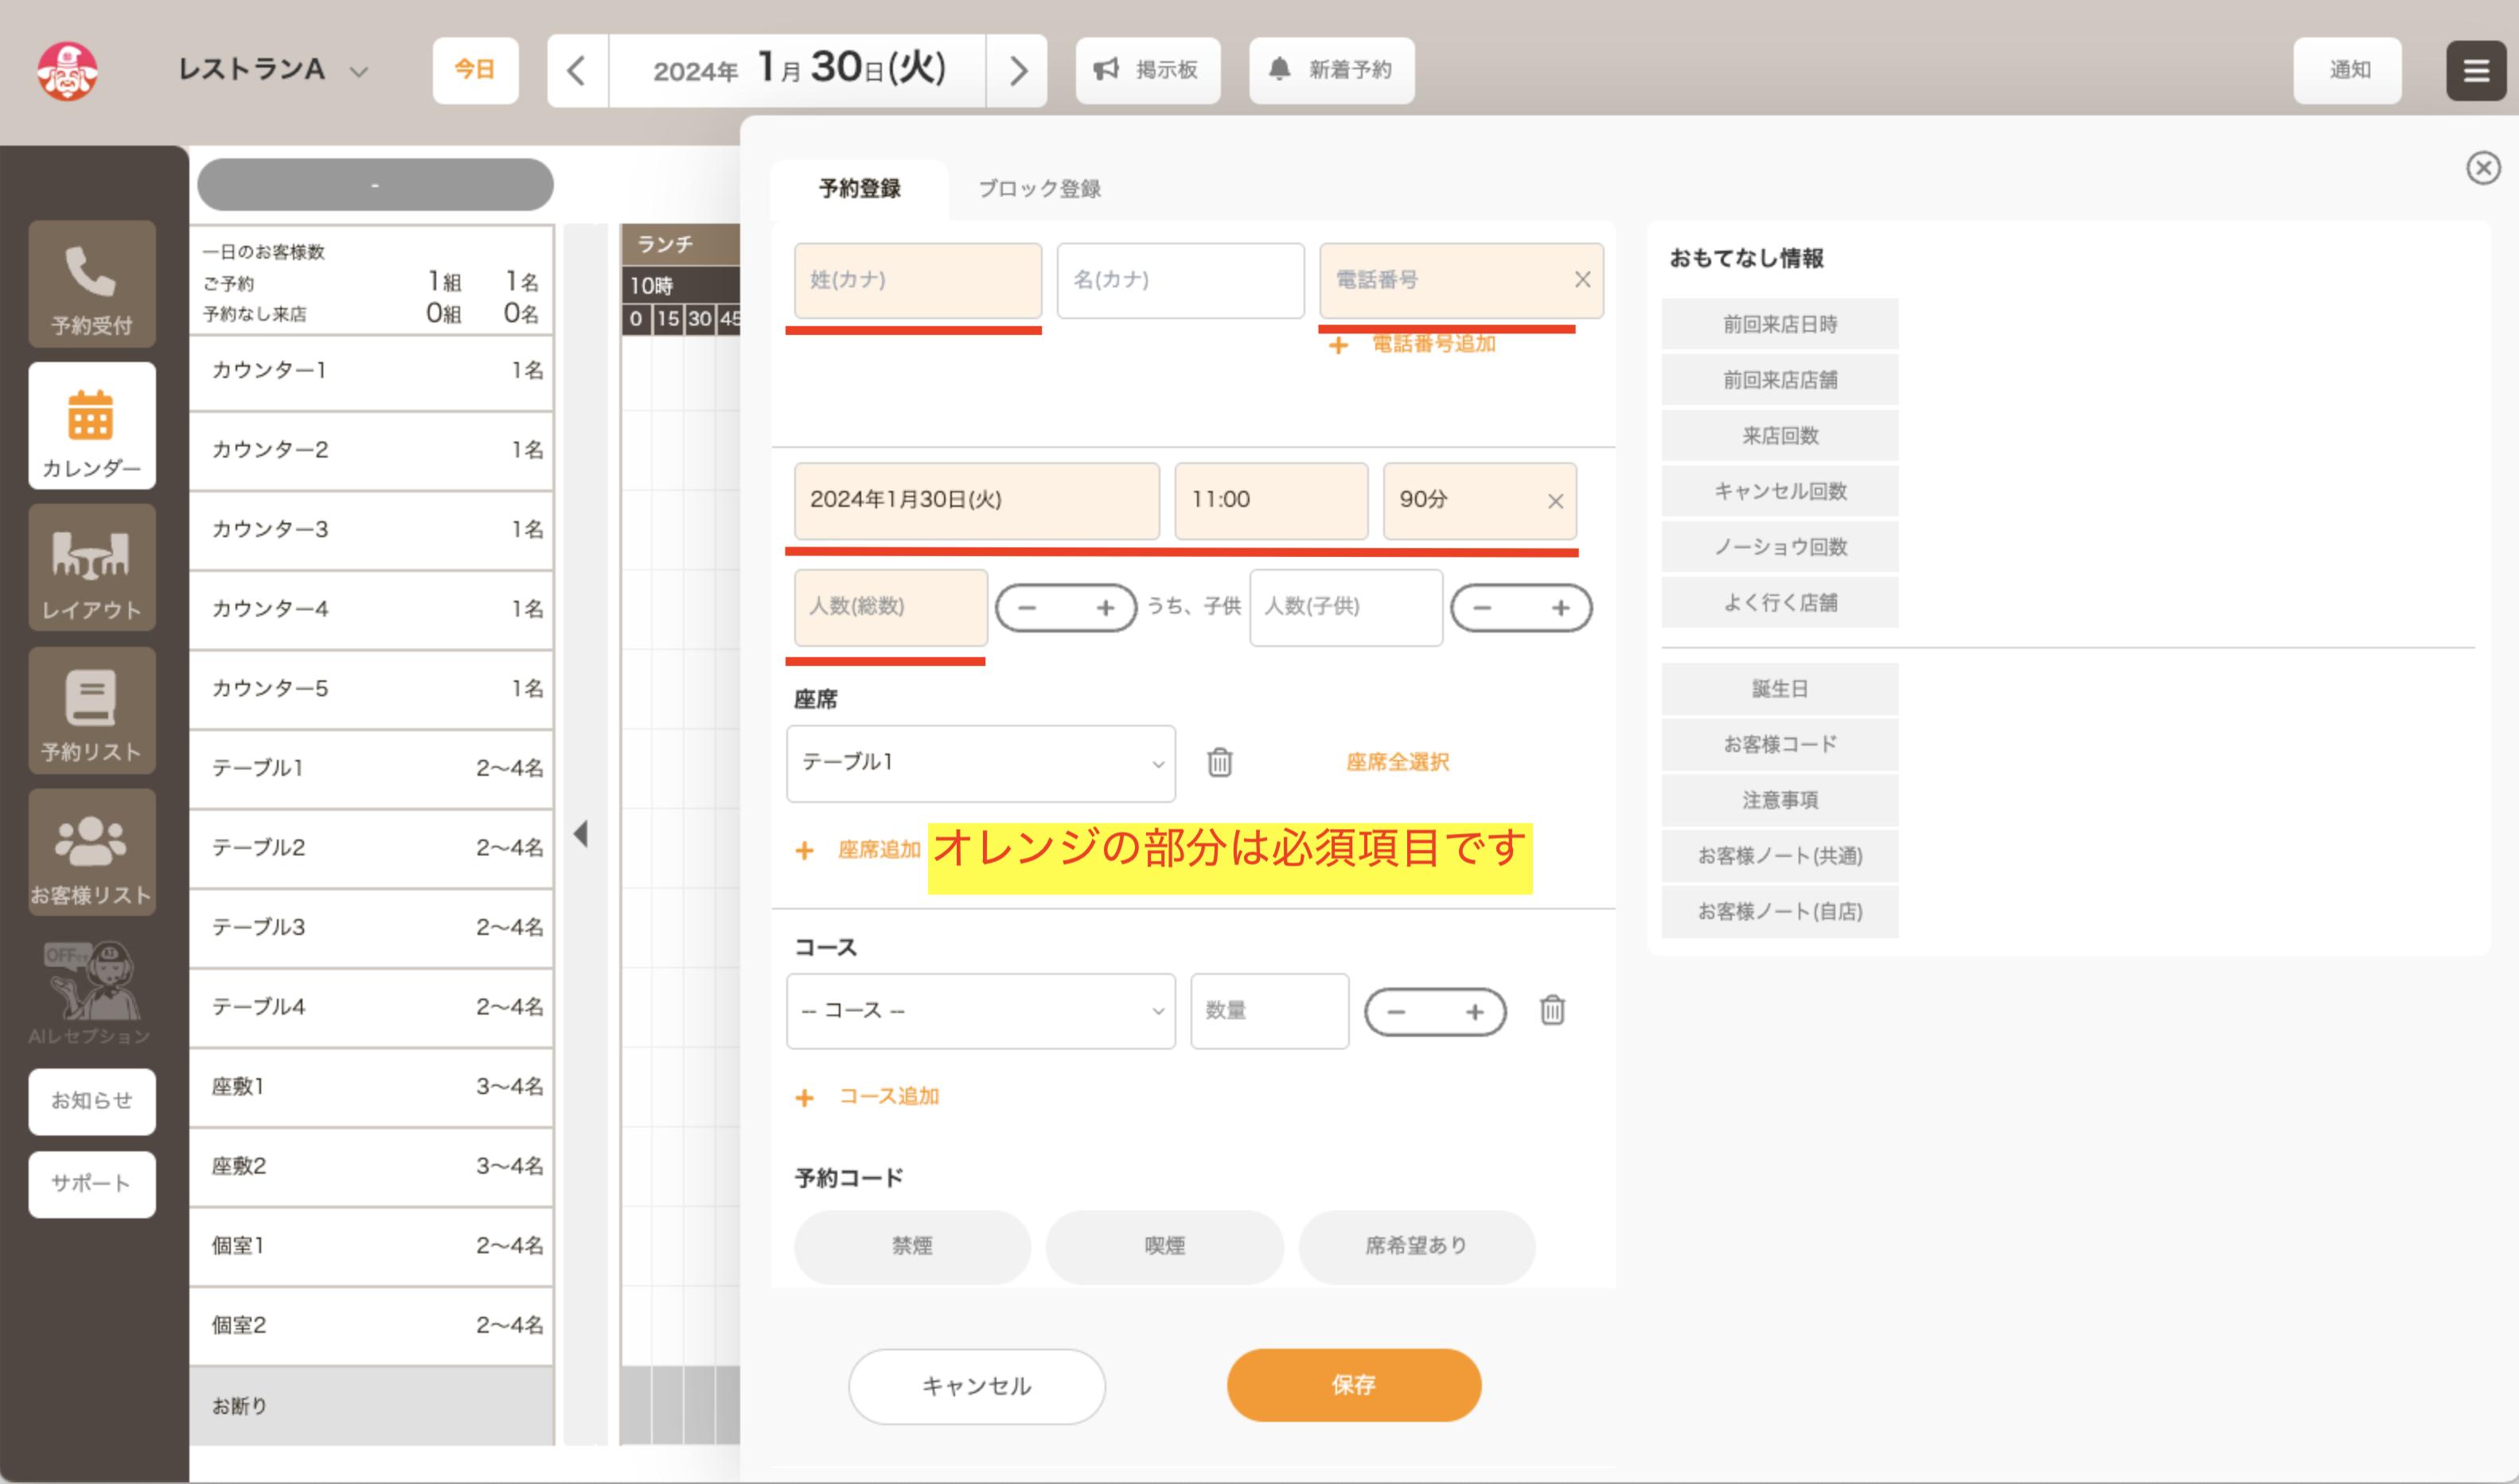The image size is (2519, 1484).
Task: Click the 前回来店日時 info label
Action: click(1779, 325)
